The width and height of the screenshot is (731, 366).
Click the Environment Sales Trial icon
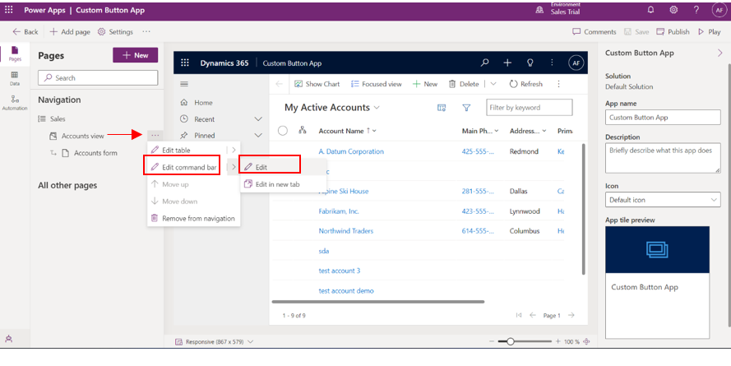(539, 10)
